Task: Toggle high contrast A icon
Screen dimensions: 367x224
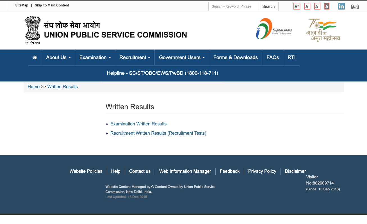Action: coord(327,6)
